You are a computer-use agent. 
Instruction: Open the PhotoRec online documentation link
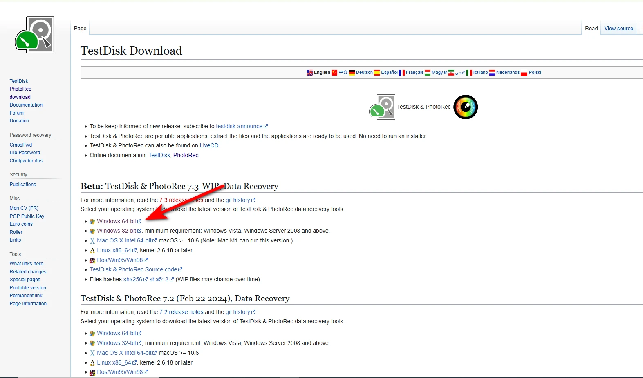(x=186, y=155)
